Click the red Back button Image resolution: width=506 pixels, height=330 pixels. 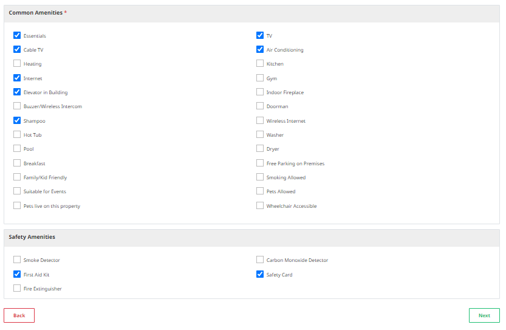(19, 315)
